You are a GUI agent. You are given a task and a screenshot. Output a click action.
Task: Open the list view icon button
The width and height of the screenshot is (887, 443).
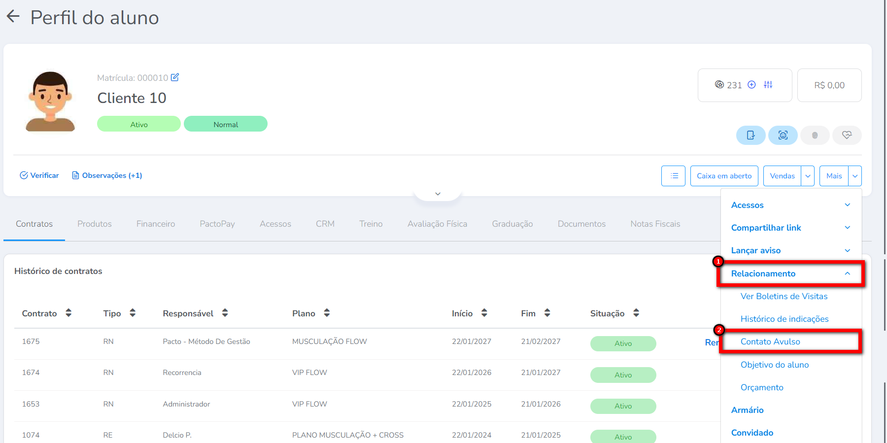click(673, 176)
